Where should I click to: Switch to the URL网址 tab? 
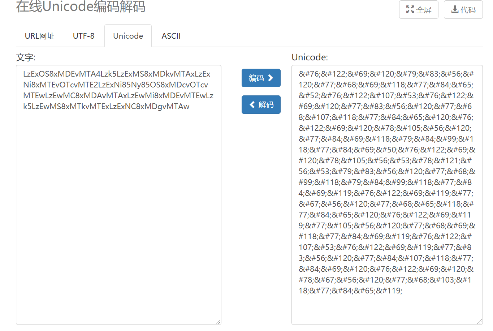coord(39,36)
